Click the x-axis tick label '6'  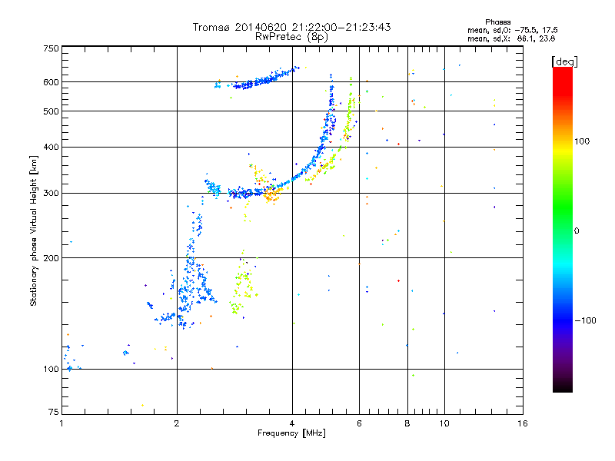tap(359, 423)
